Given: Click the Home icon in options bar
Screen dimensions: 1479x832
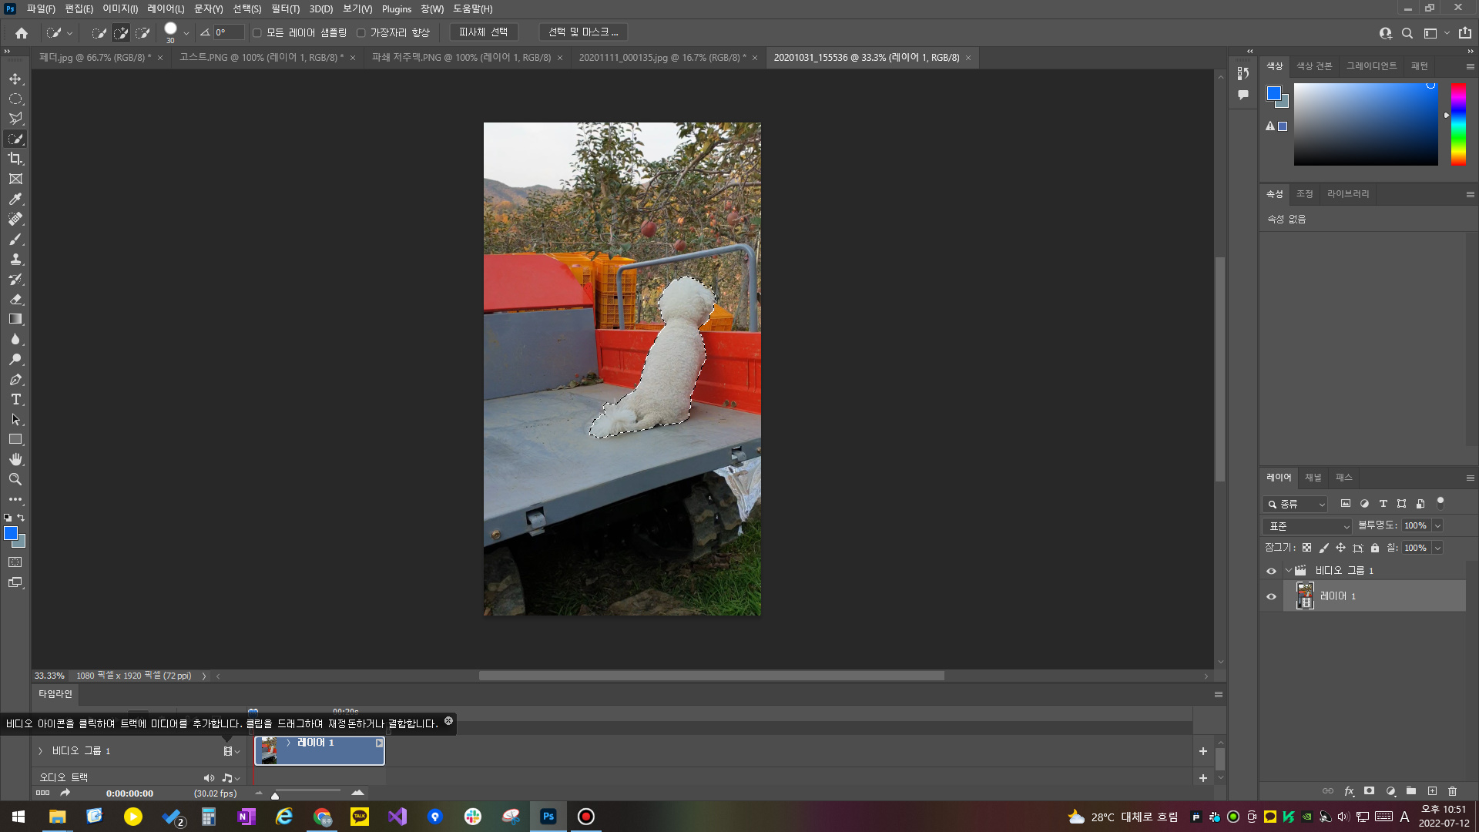Looking at the screenshot, I should (22, 32).
